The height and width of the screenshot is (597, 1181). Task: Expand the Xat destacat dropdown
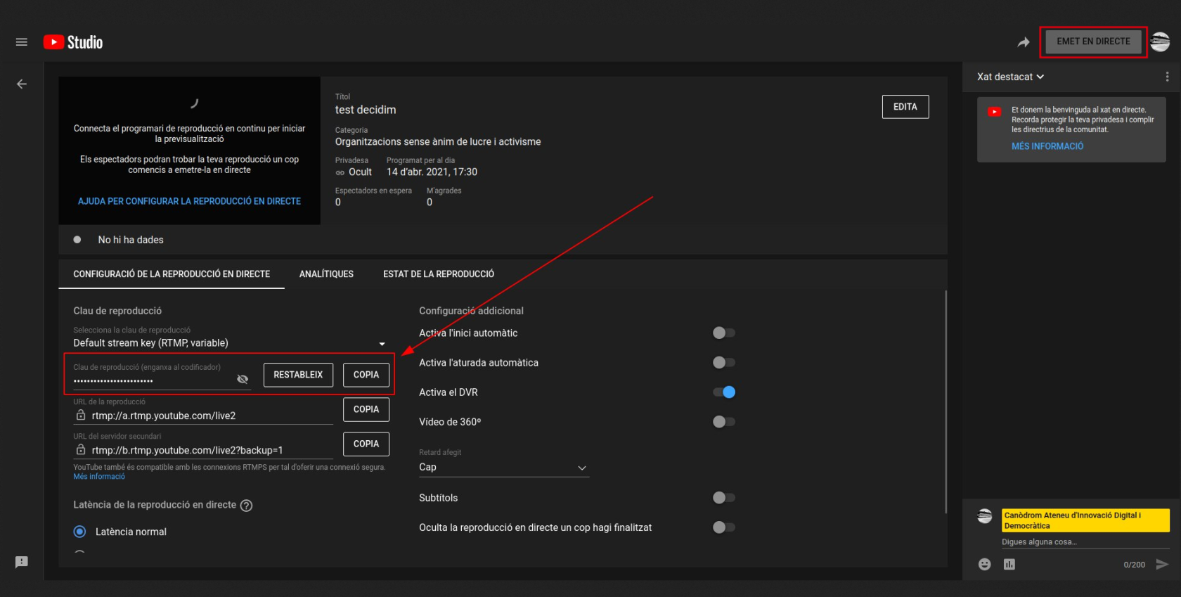pyautogui.click(x=1010, y=77)
